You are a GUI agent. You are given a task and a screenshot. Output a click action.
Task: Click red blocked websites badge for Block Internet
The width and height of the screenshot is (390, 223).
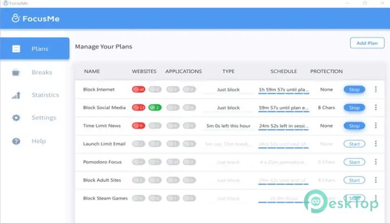point(139,89)
